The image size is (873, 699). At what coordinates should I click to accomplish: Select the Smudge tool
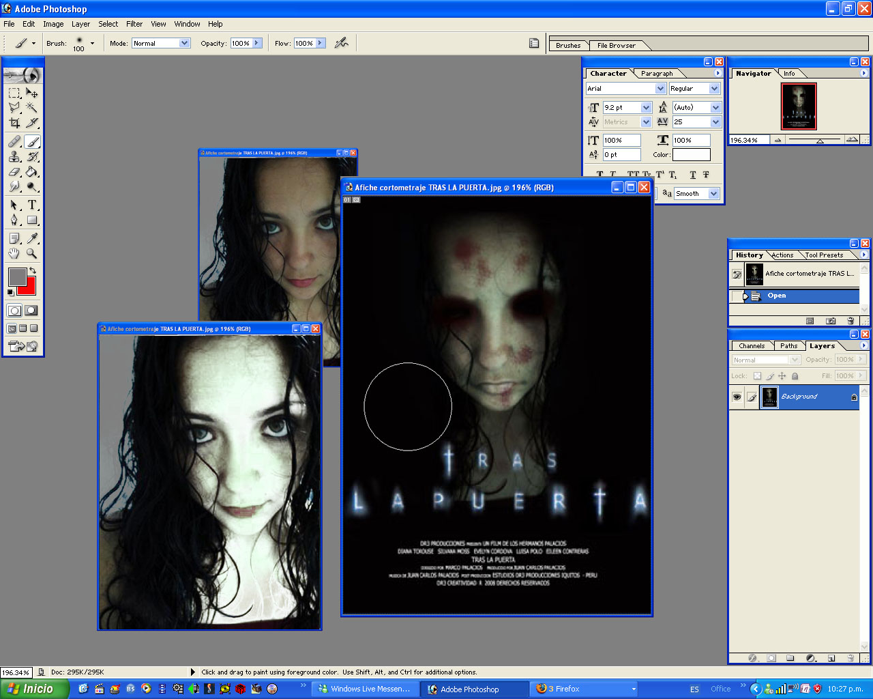[x=14, y=187]
